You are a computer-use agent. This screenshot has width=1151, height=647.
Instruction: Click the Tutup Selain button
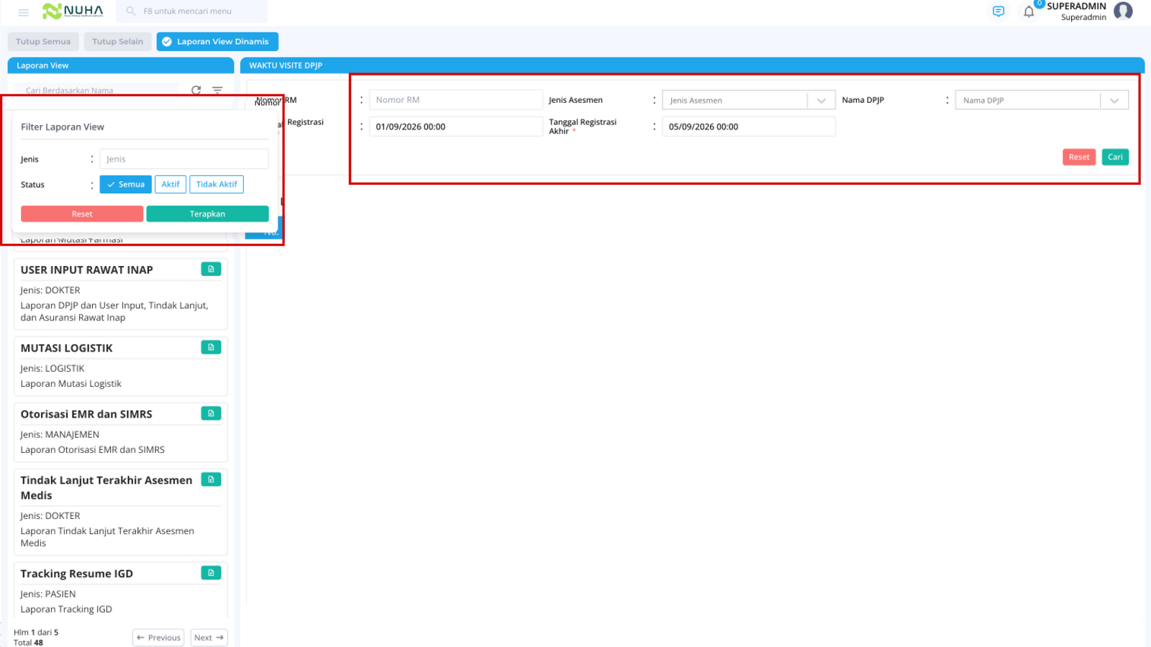pyautogui.click(x=118, y=42)
